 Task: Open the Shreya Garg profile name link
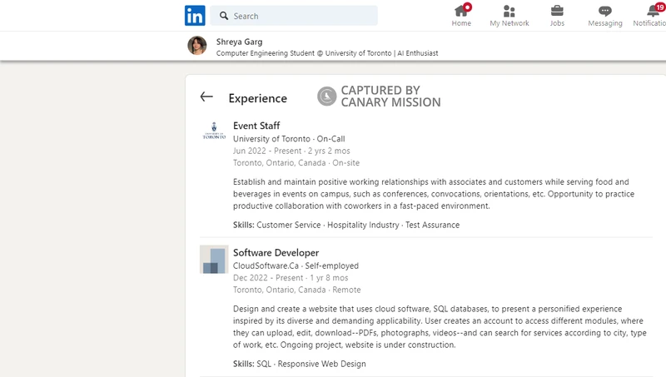(239, 42)
